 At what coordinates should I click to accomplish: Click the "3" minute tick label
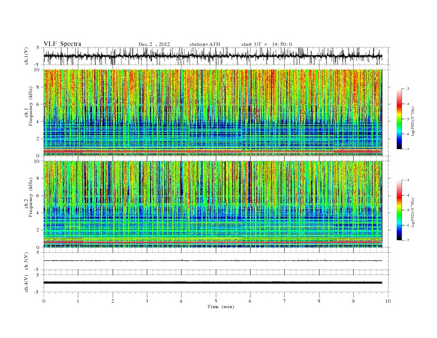147,301
